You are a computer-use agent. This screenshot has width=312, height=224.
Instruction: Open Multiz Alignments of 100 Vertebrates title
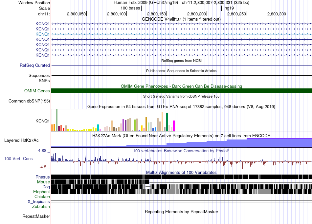click(x=181, y=172)
